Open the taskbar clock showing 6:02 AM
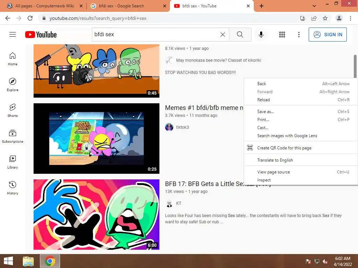 click(343, 261)
